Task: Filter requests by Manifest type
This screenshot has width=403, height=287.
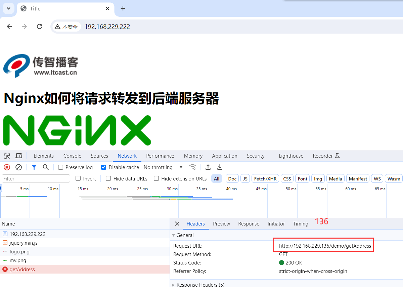Action: coord(358,178)
